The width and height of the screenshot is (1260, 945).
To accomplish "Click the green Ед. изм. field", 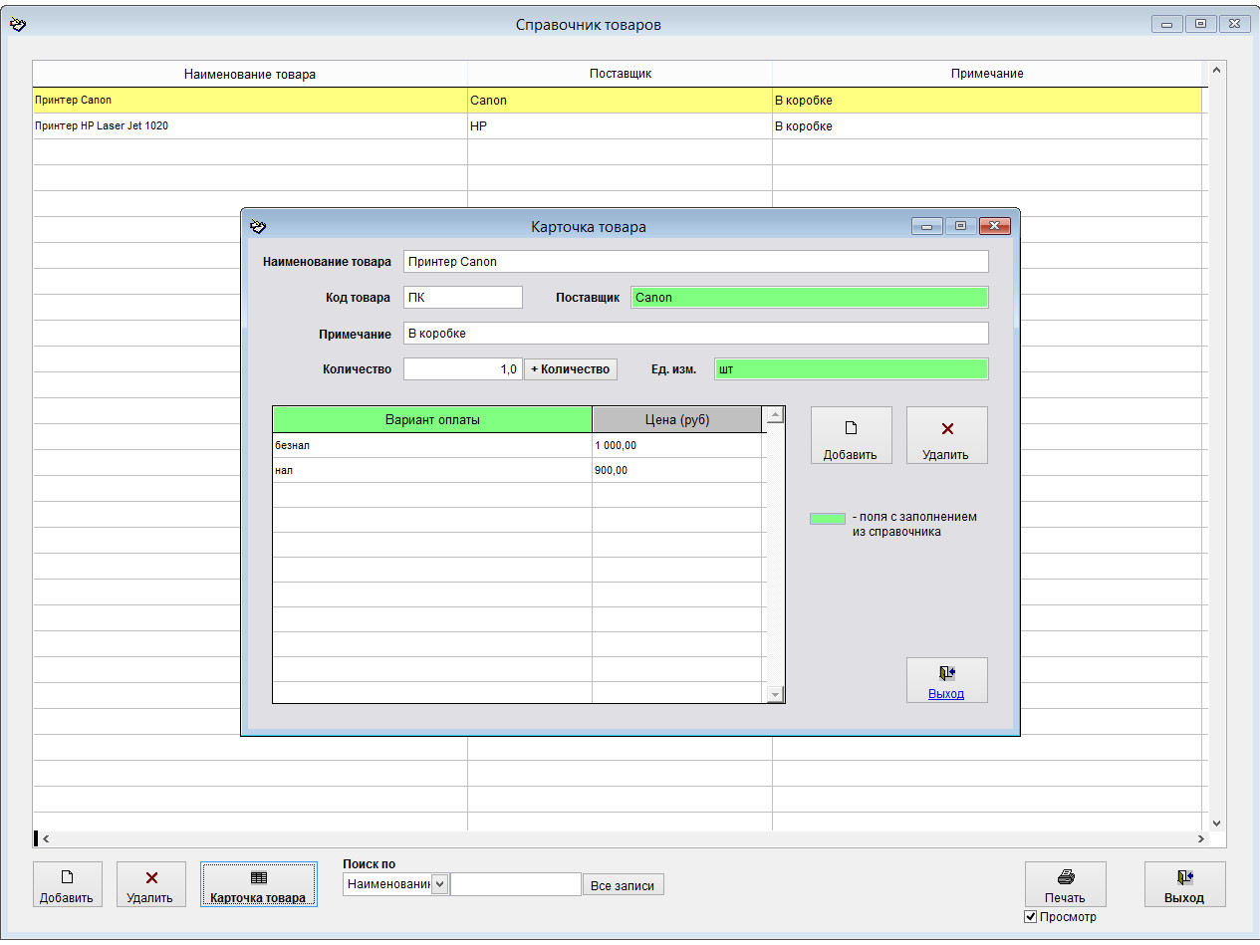I will [x=851, y=369].
